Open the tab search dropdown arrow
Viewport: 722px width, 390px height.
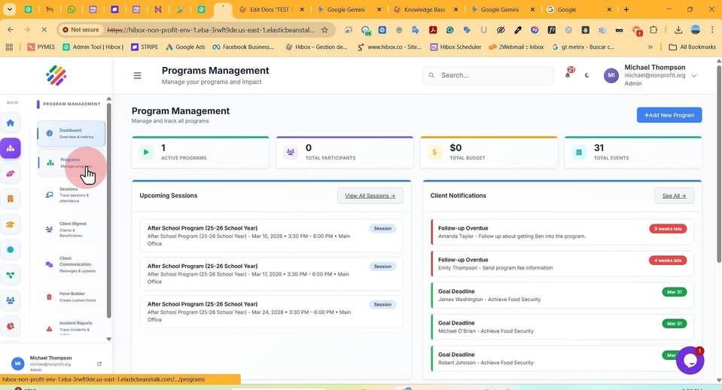[x=9, y=9]
